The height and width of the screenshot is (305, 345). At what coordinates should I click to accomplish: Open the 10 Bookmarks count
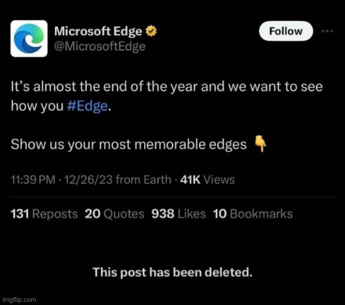click(253, 213)
